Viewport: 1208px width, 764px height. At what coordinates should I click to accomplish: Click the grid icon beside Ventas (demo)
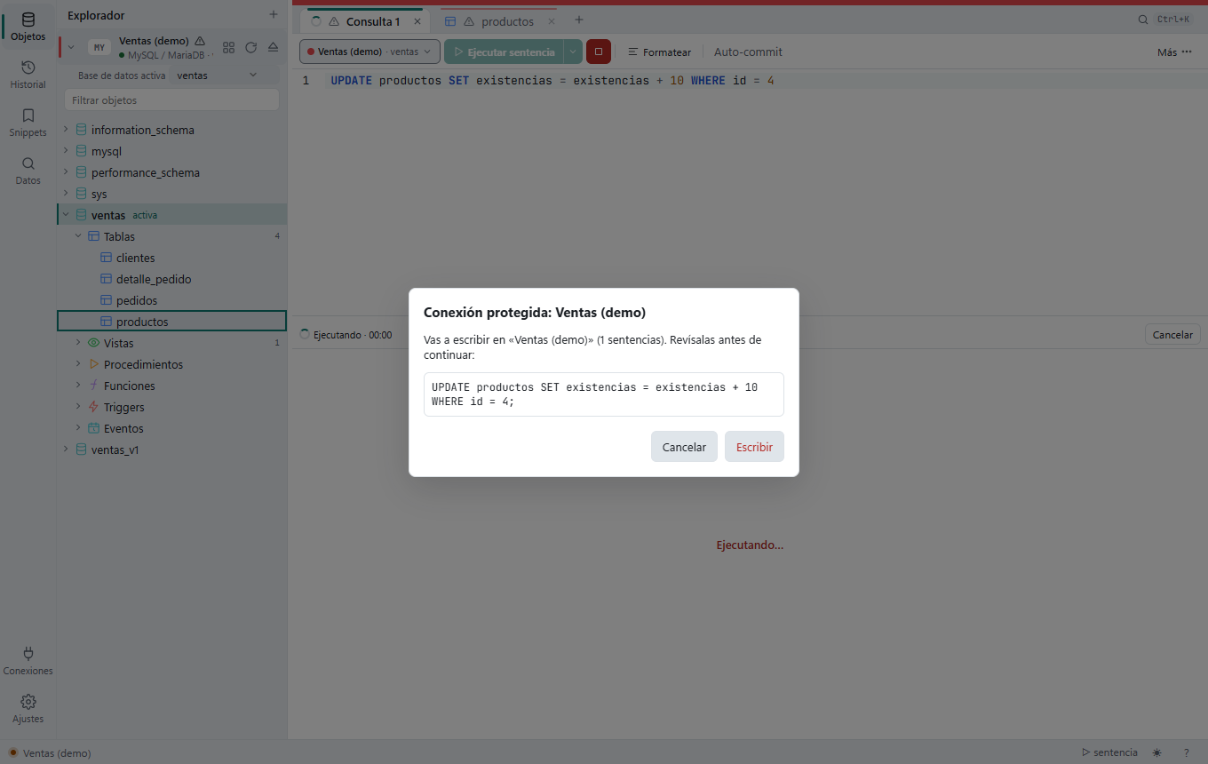click(x=228, y=47)
